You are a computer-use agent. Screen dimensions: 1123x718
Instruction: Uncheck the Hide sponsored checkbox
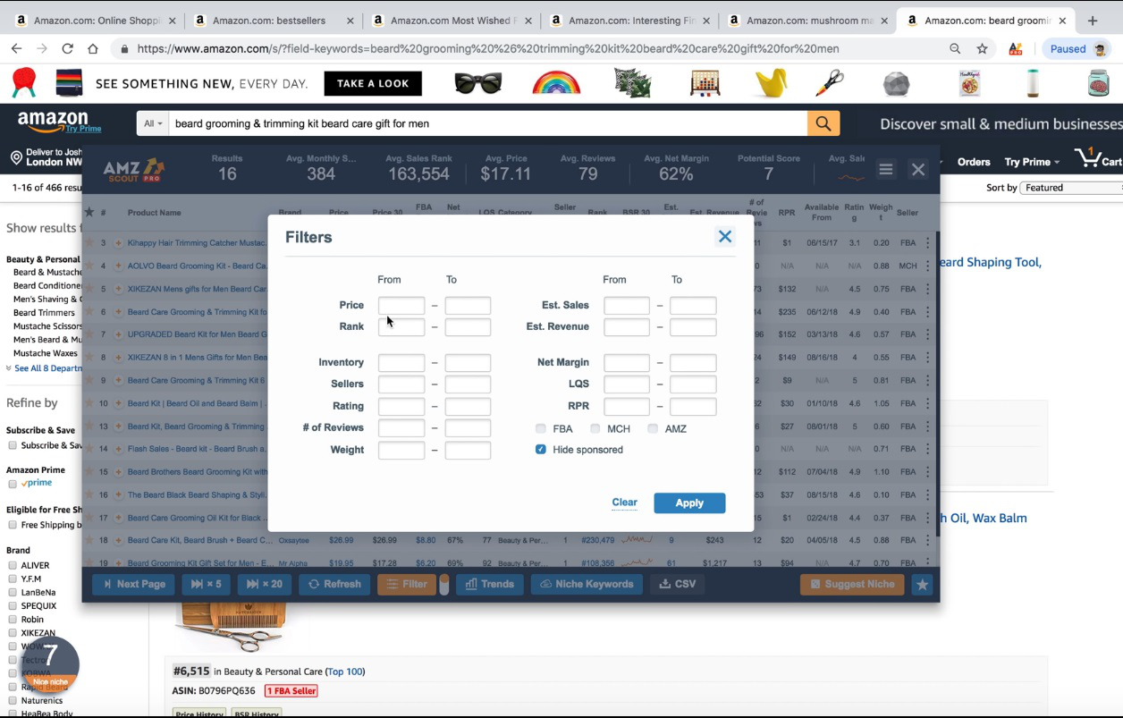(541, 449)
